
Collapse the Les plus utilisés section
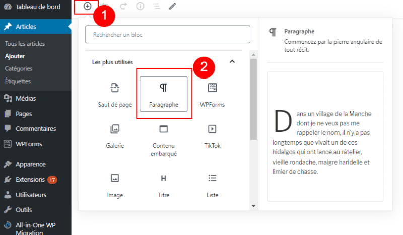(x=232, y=62)
